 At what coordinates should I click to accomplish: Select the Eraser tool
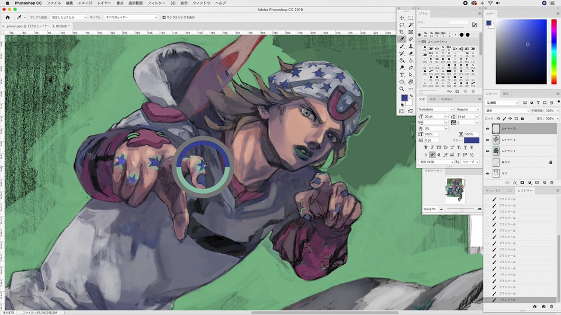coord(411,53)
